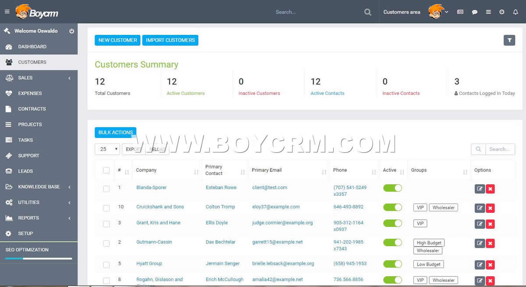Delete the Cruickshank and Sons customer
526x287 pixels.
pos(490,208)
